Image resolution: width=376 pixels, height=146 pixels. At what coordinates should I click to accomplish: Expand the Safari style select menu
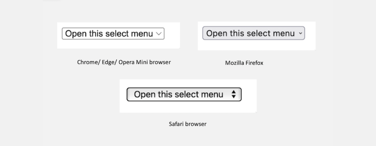[x=184, y=94]
